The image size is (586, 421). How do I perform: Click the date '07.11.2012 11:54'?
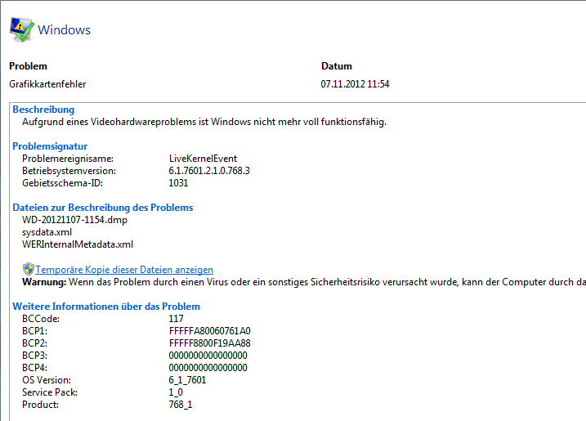coord(355,84)
